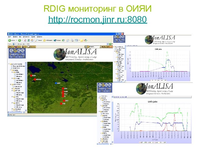Collapse the Usage folder in the main tree

(x=12, y=78)
